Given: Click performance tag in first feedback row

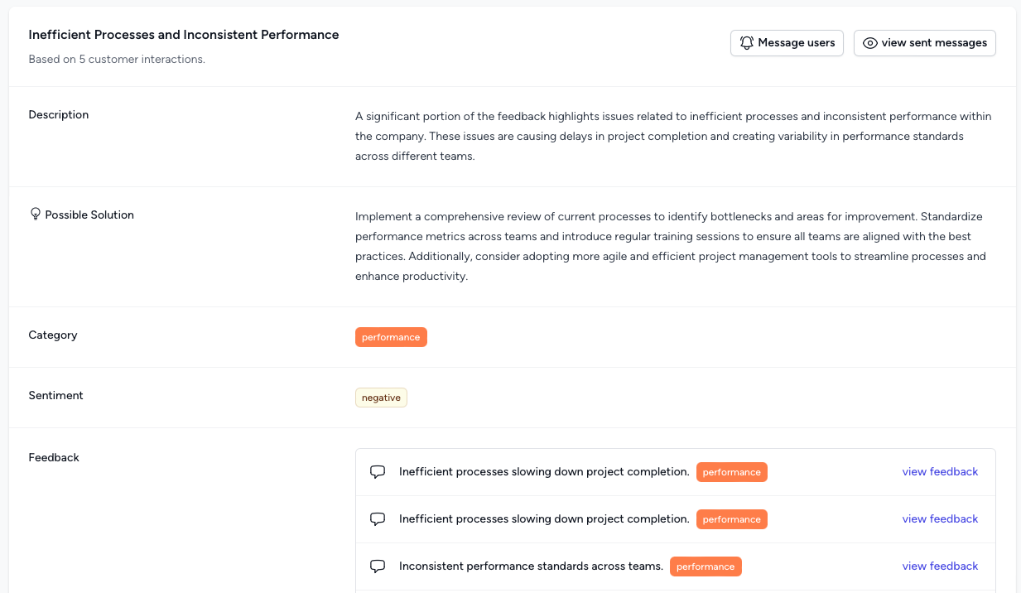Looking at the screenshot, I should [x=731, y=472].
